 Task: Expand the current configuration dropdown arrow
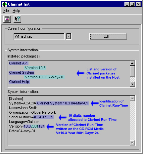tap(69, 36)
